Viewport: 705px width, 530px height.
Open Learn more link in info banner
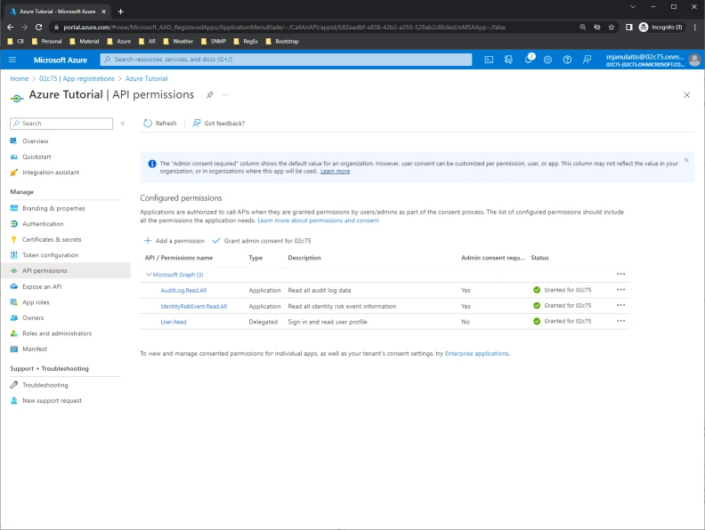coord(335,171)
